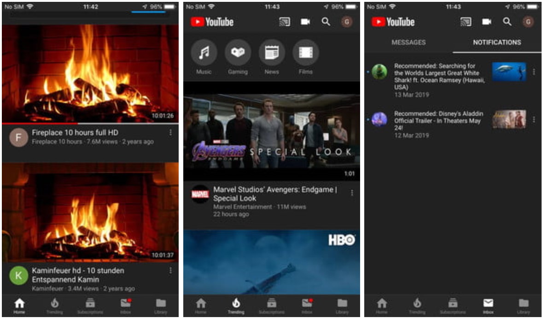Select Inbox tab in middle screen bottom bar
The height and width of the screenshot is (318, 542).
tap(307, 306)
